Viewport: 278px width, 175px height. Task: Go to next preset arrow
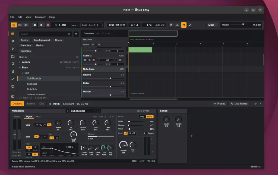pos(99,111)
